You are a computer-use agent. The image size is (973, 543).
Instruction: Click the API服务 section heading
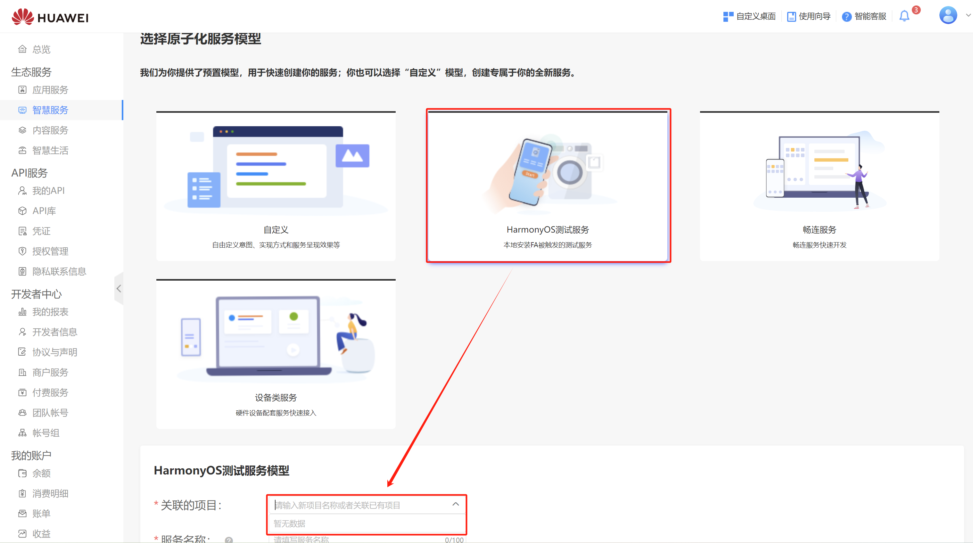click(x=29, y=173)
